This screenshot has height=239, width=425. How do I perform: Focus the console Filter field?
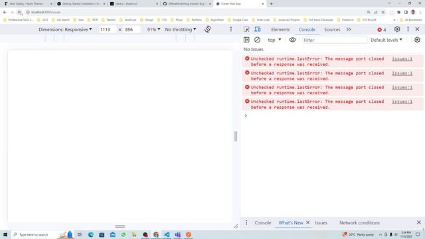coord(335,40)
